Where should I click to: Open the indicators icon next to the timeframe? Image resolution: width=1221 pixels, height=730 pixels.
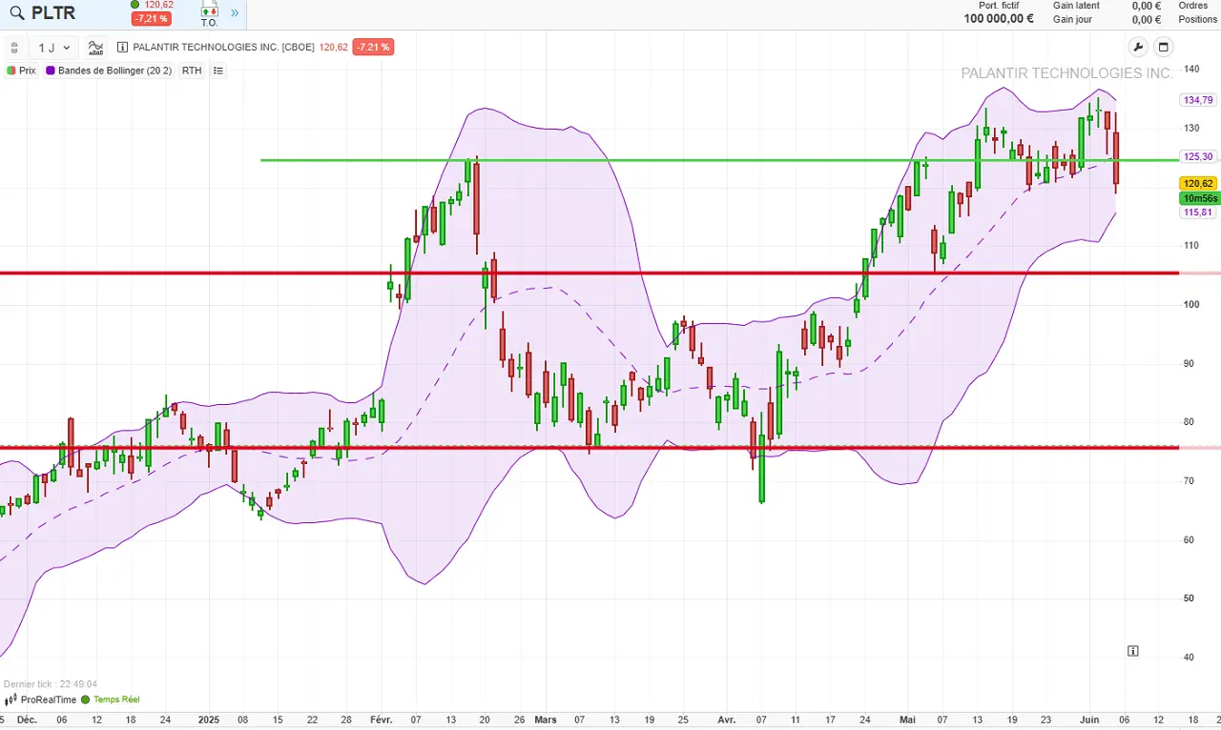tap(96, 48)
